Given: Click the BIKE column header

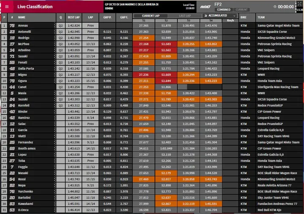Looking at the screenshot, I should 247,17.
